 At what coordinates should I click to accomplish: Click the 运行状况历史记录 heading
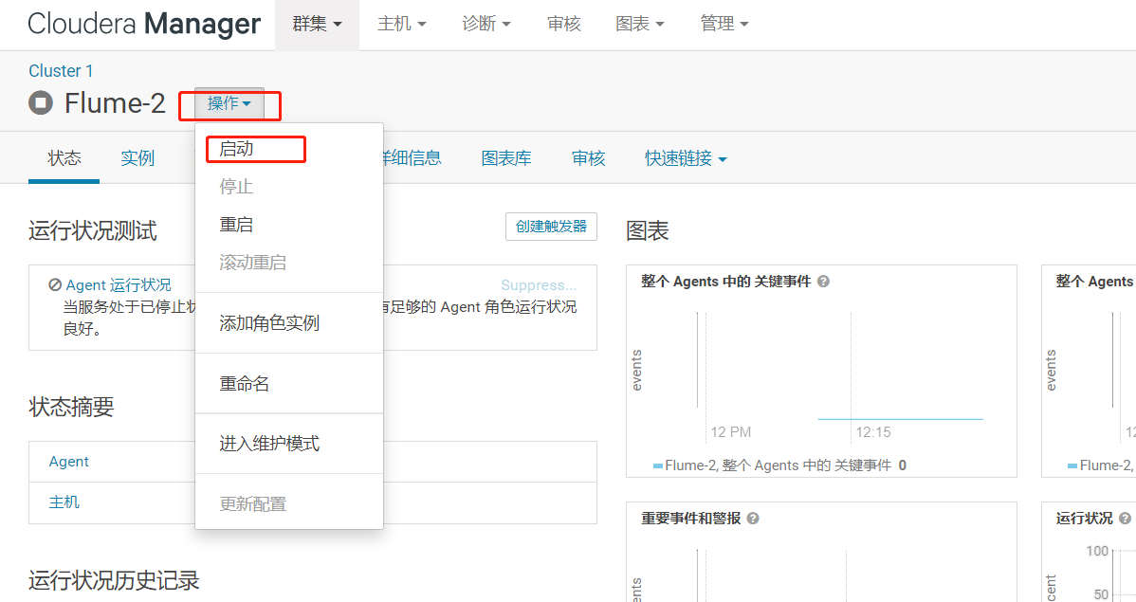(114, 580)
